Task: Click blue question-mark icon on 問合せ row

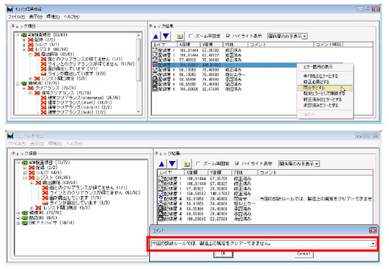Action: [161, 199]
